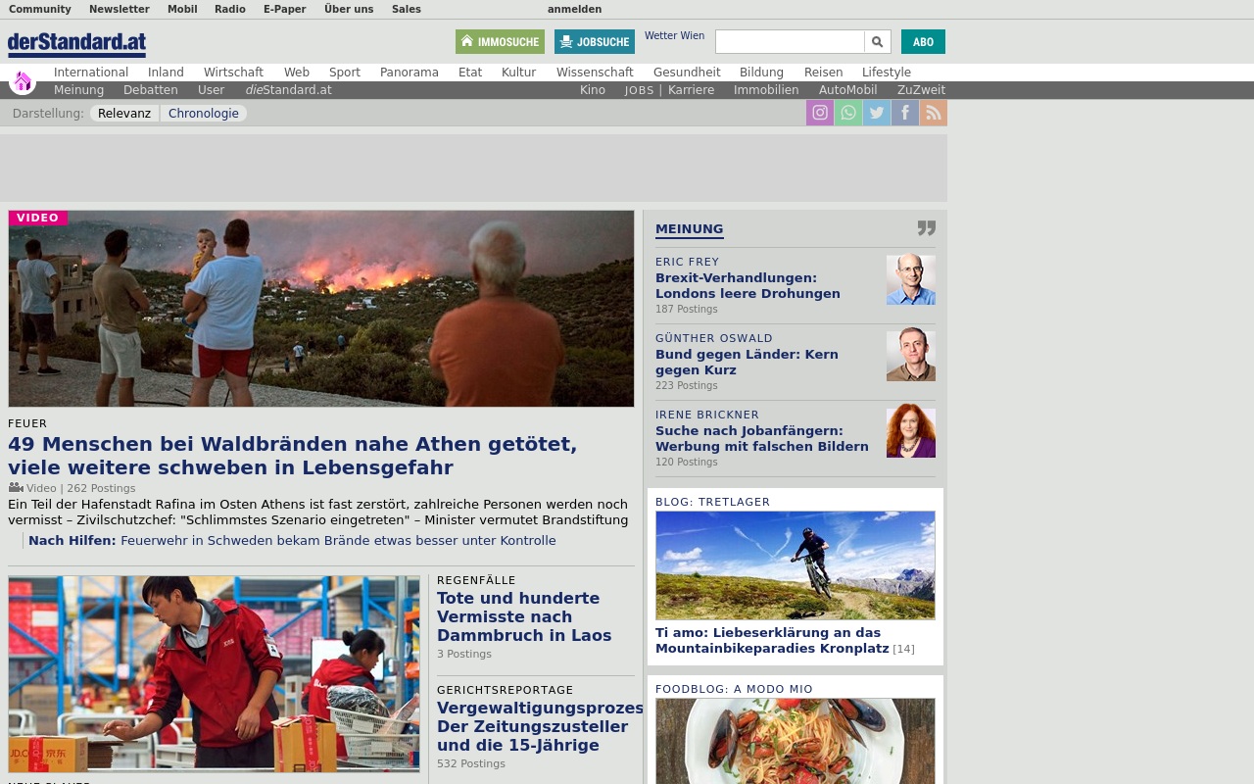Open Kino in sub navigation
Image resolution: width=1254 pixels, height=784 pixels.
click(593, 90)
